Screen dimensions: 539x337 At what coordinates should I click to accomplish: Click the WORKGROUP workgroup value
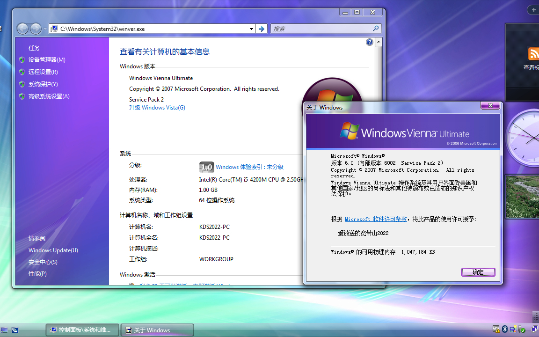point(216,259)
